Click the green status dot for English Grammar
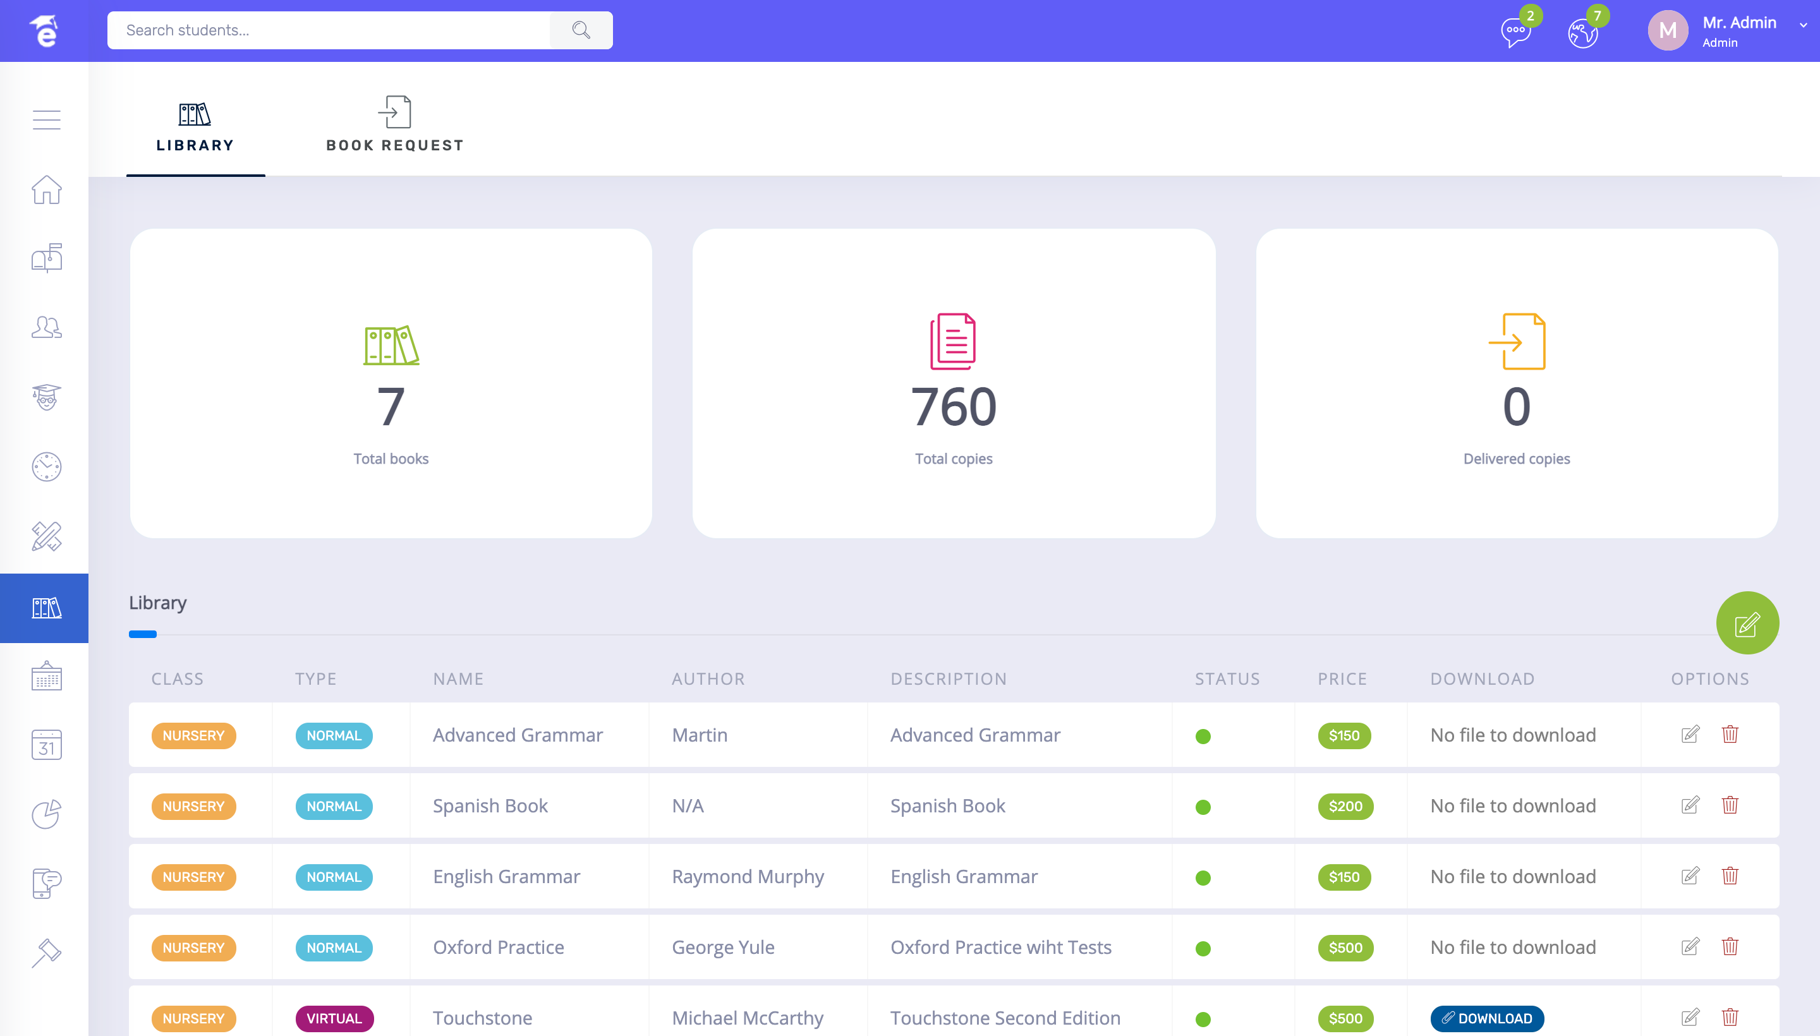 coord(1203,877)
